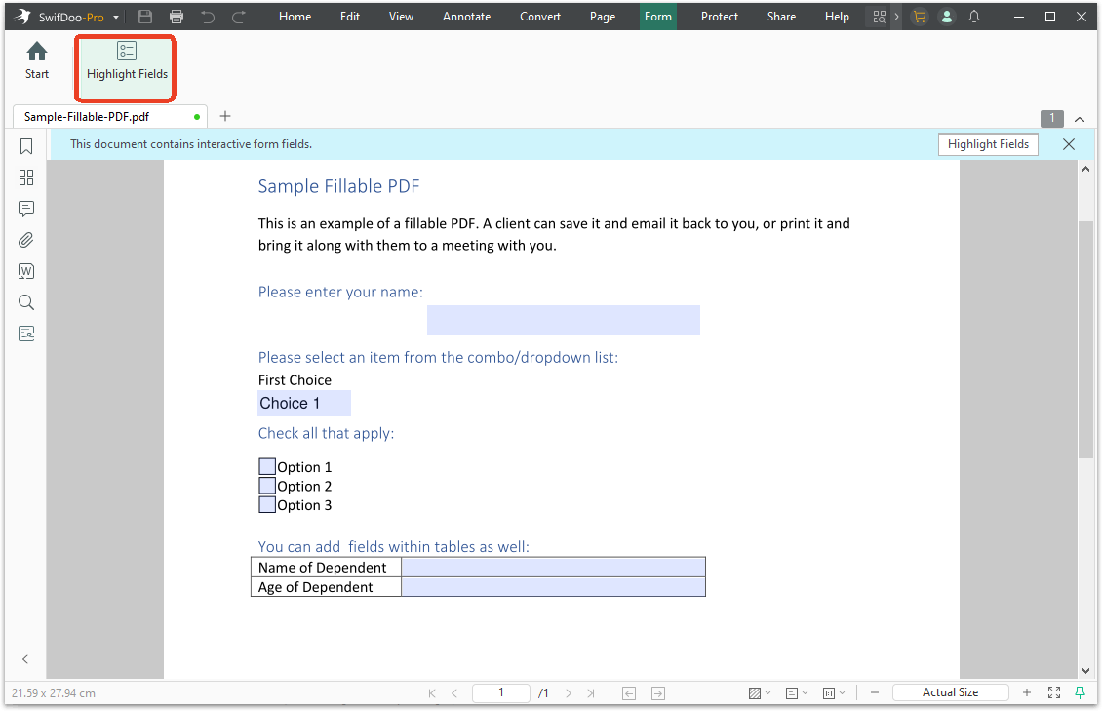The height and width of the screenshot is (711, 1102).
Task: Open the Word sidebar panel icon
Action: coord(26,271)
